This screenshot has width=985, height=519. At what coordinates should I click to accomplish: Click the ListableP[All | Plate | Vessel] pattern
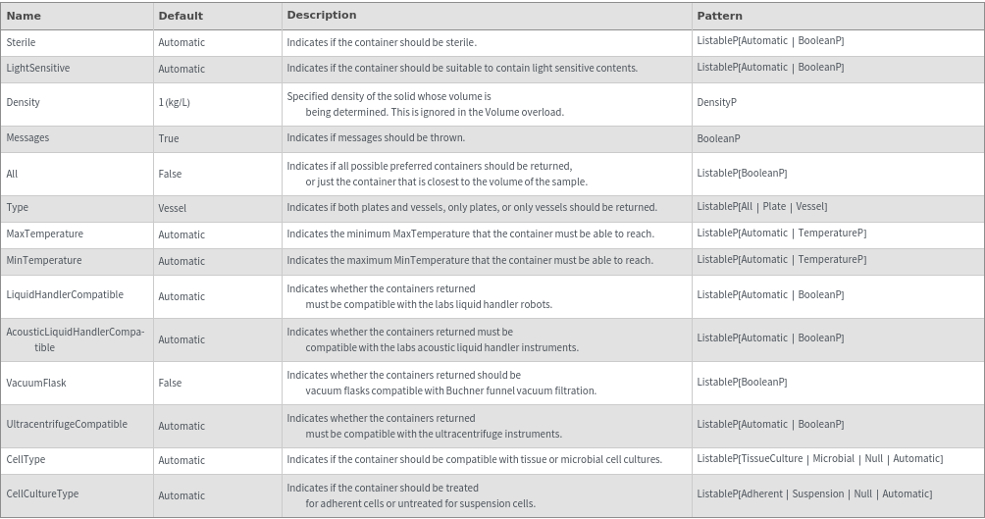coord(761,207)
